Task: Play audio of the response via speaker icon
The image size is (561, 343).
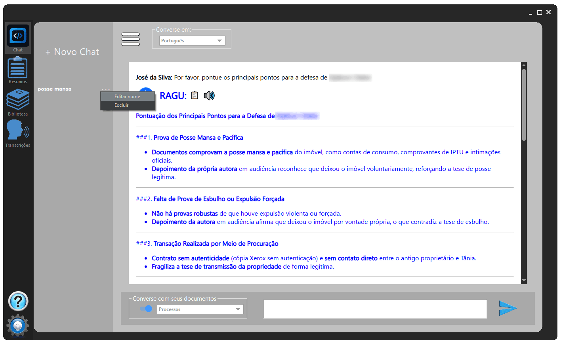Action: (x=209, y=95)
